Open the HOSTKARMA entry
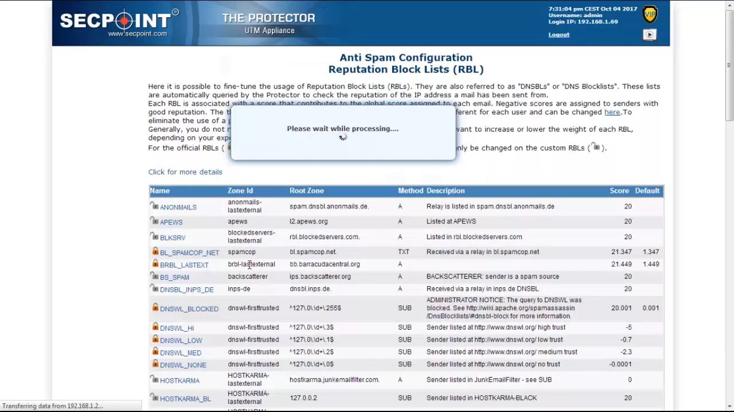The image size is (734, 412). click(179, 381)
